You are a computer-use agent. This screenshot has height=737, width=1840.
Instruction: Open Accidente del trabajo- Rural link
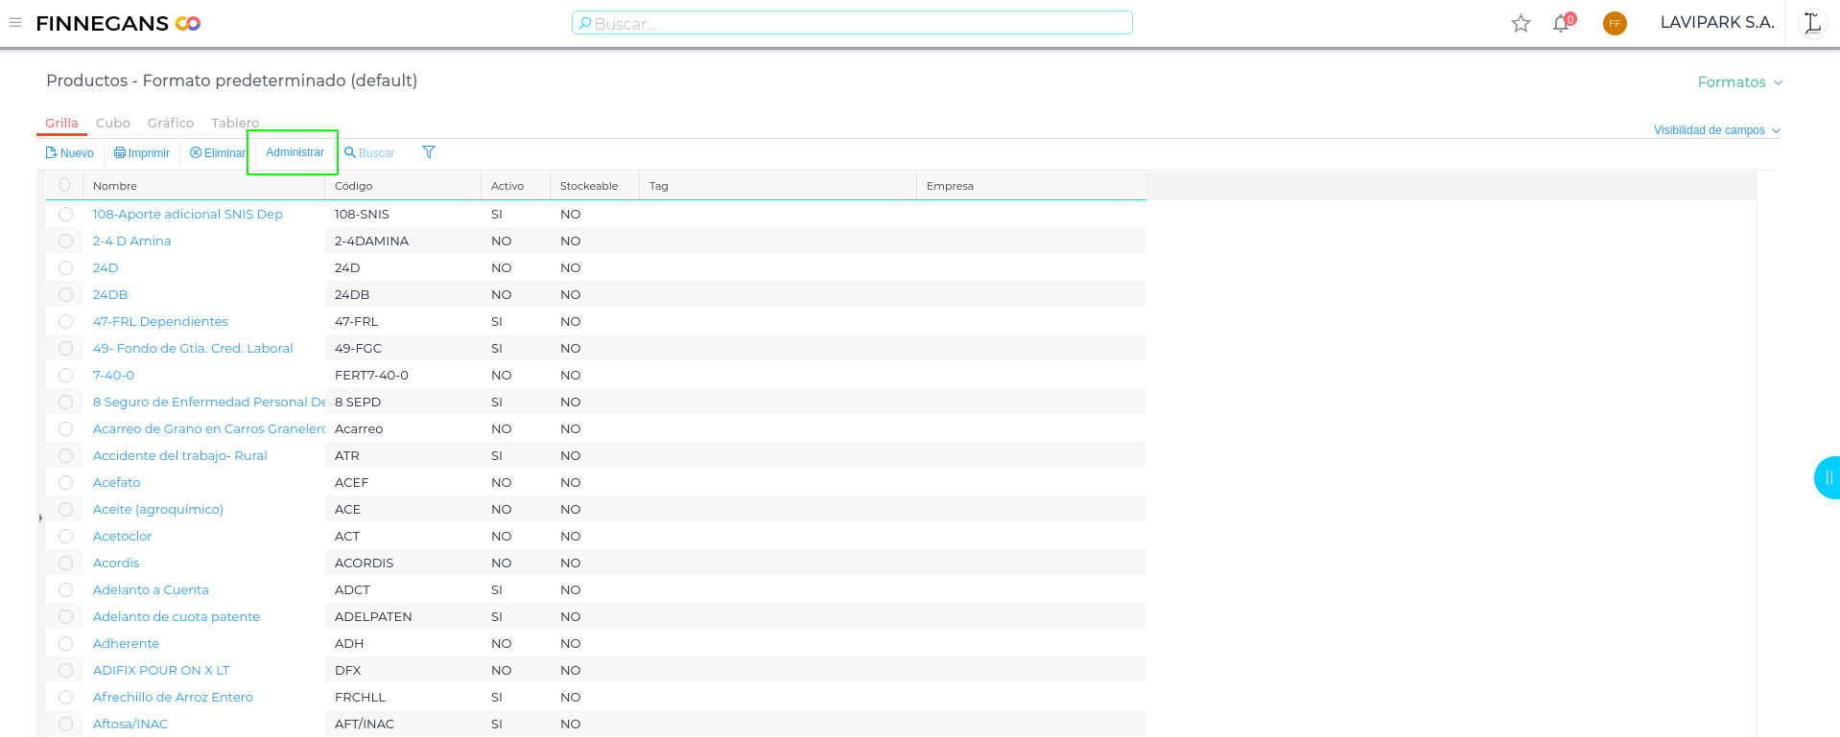(x=180, y=455)
